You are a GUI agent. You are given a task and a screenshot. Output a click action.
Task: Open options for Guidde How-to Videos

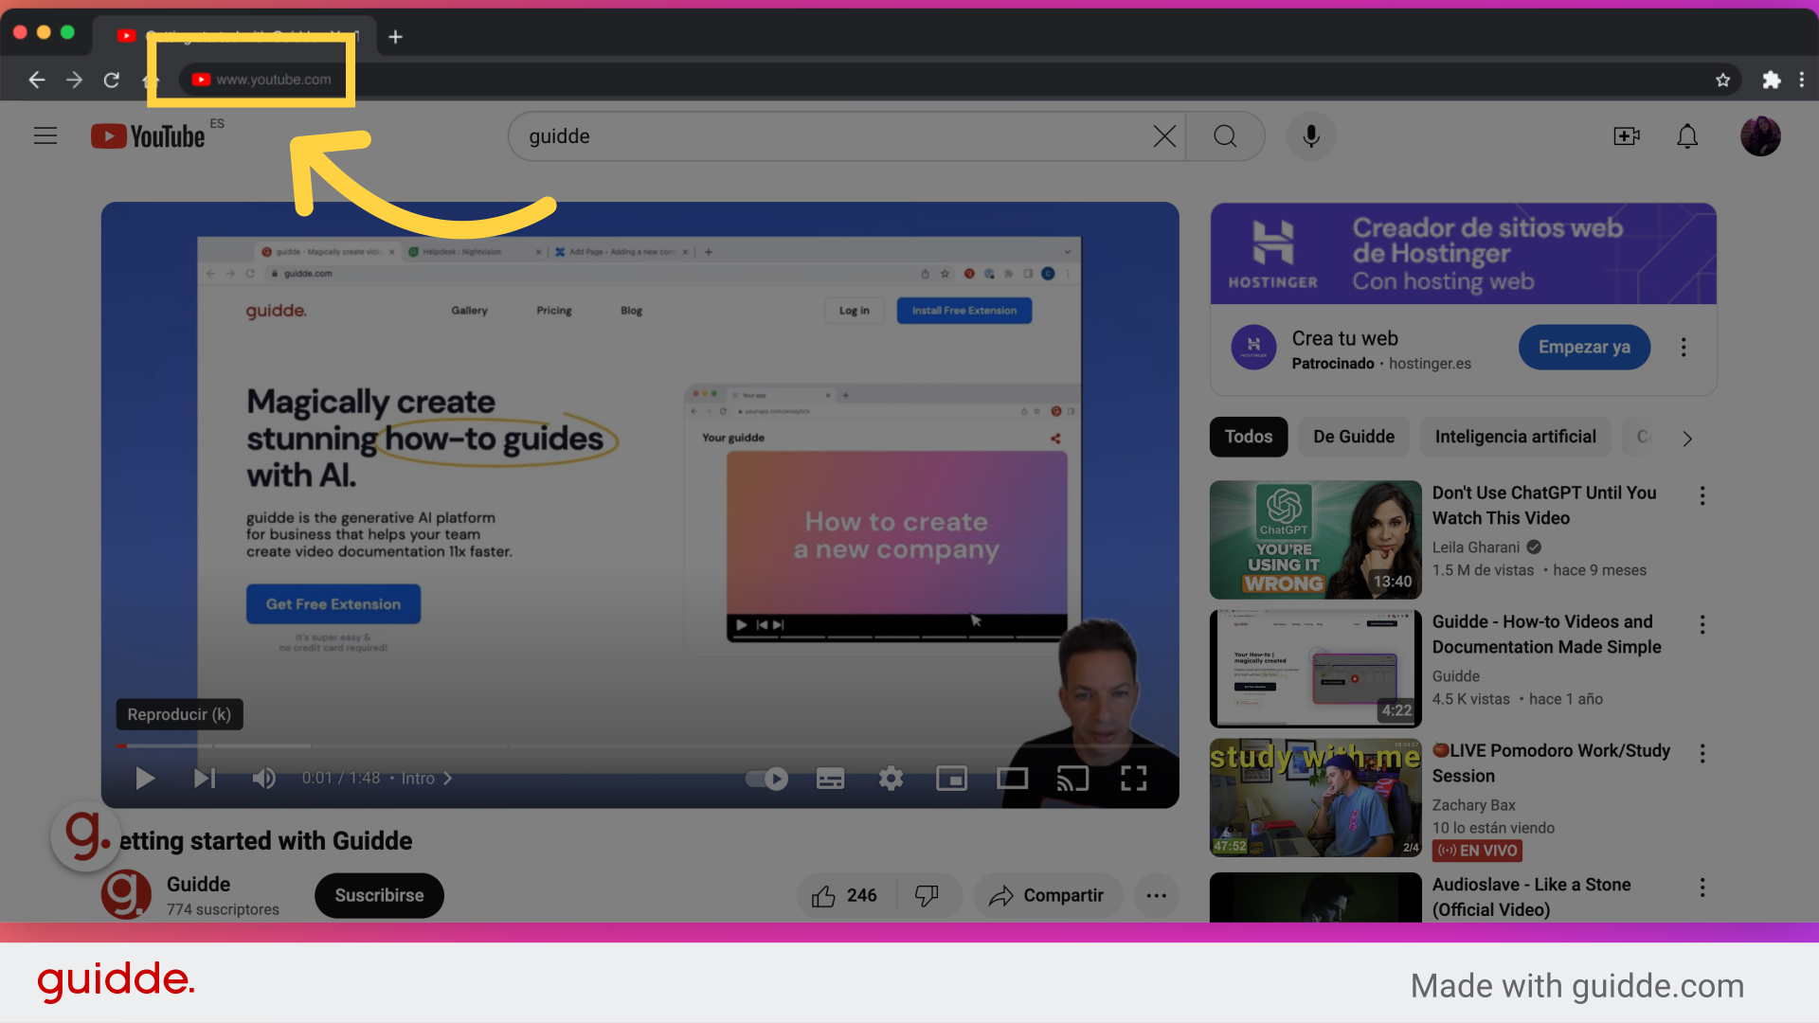point(1702,625)
